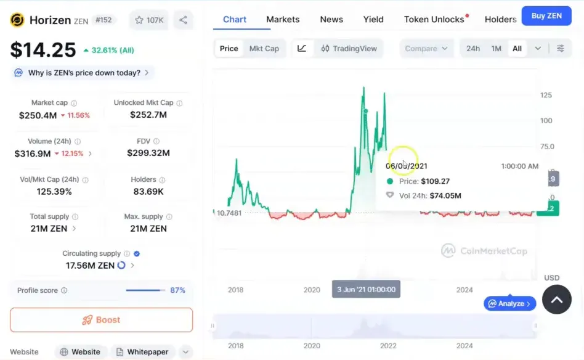Click the Buy ZEN button
584x360 pixels.
click(x=546, y=16)
